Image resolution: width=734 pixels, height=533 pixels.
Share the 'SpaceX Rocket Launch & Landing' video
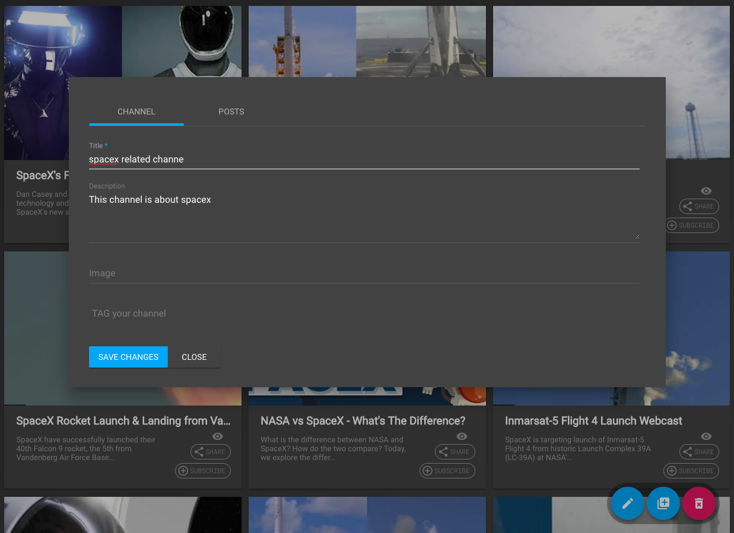(210, 452)
